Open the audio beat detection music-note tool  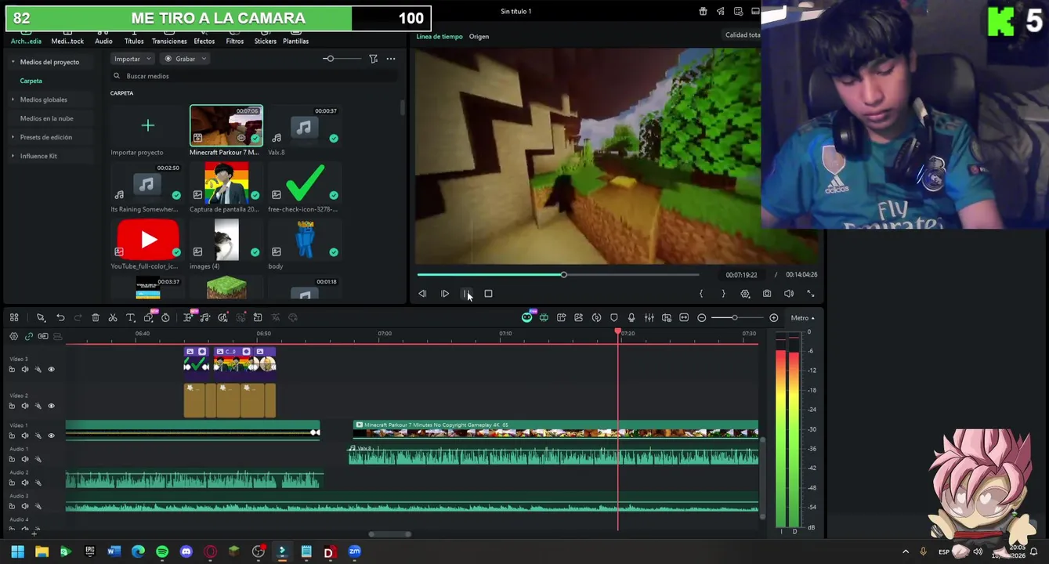205,317
